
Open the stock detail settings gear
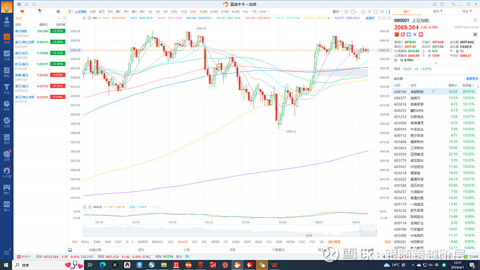pos(475,20)
